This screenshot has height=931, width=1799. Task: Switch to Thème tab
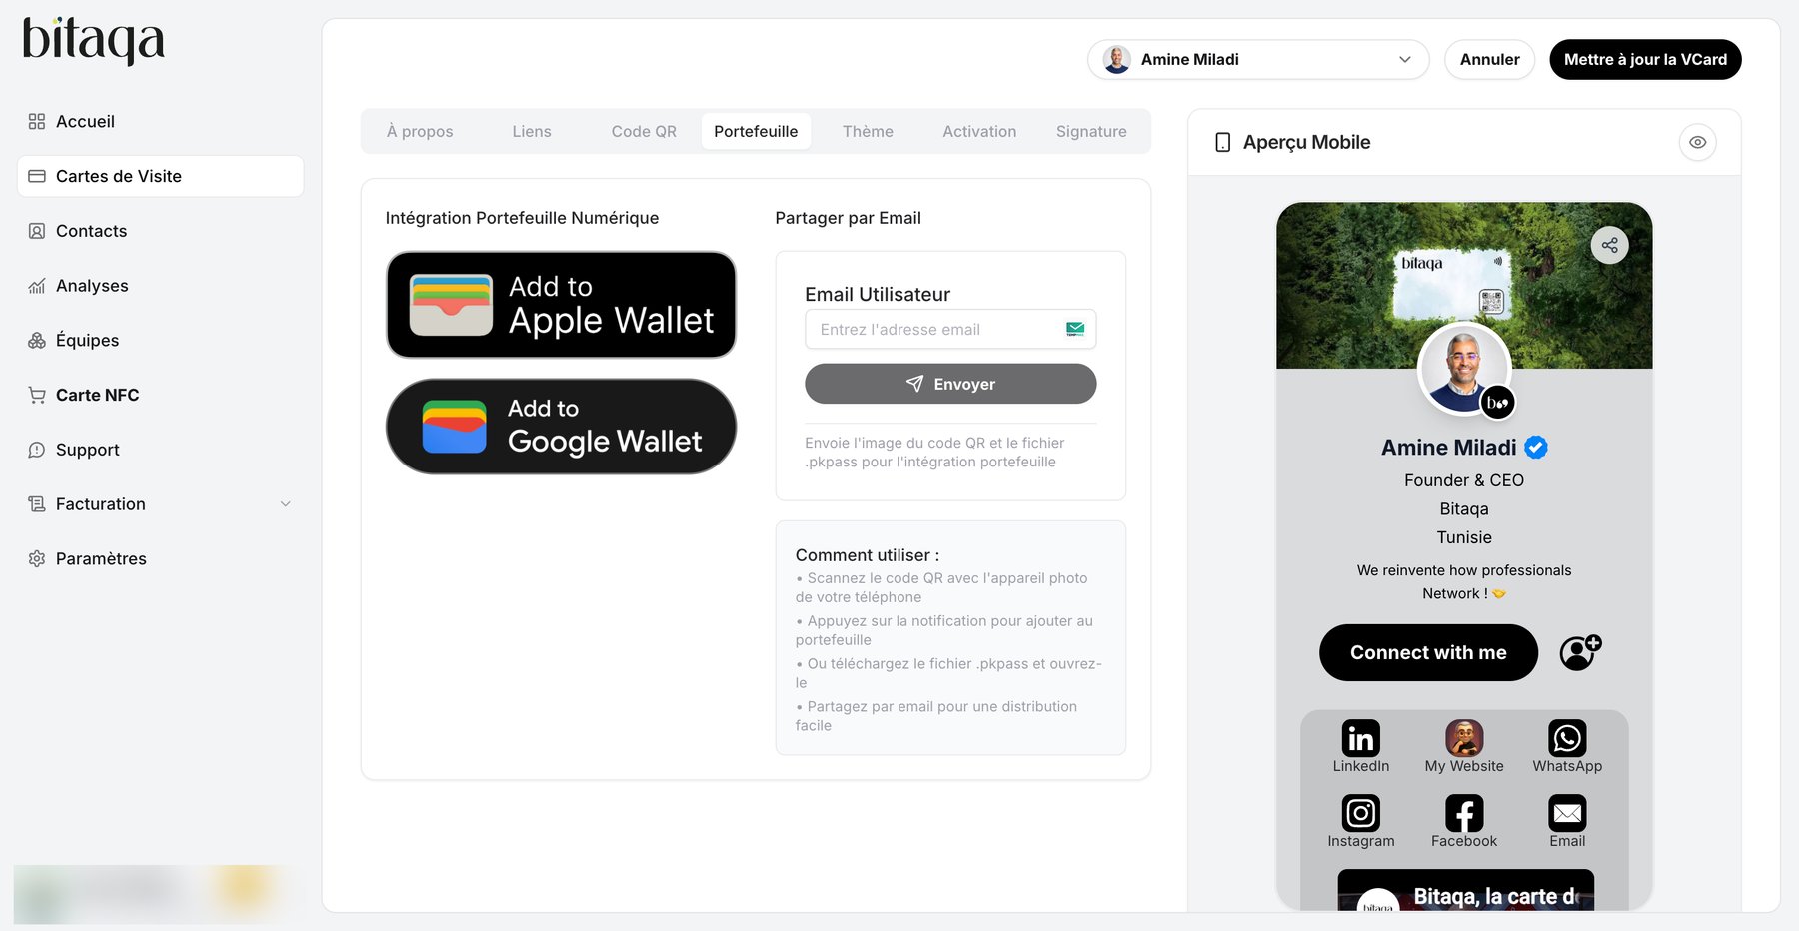868,131
